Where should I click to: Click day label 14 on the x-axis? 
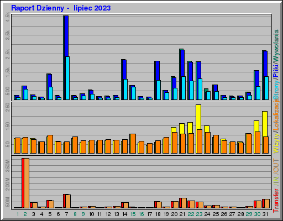(x=125, y=214)
